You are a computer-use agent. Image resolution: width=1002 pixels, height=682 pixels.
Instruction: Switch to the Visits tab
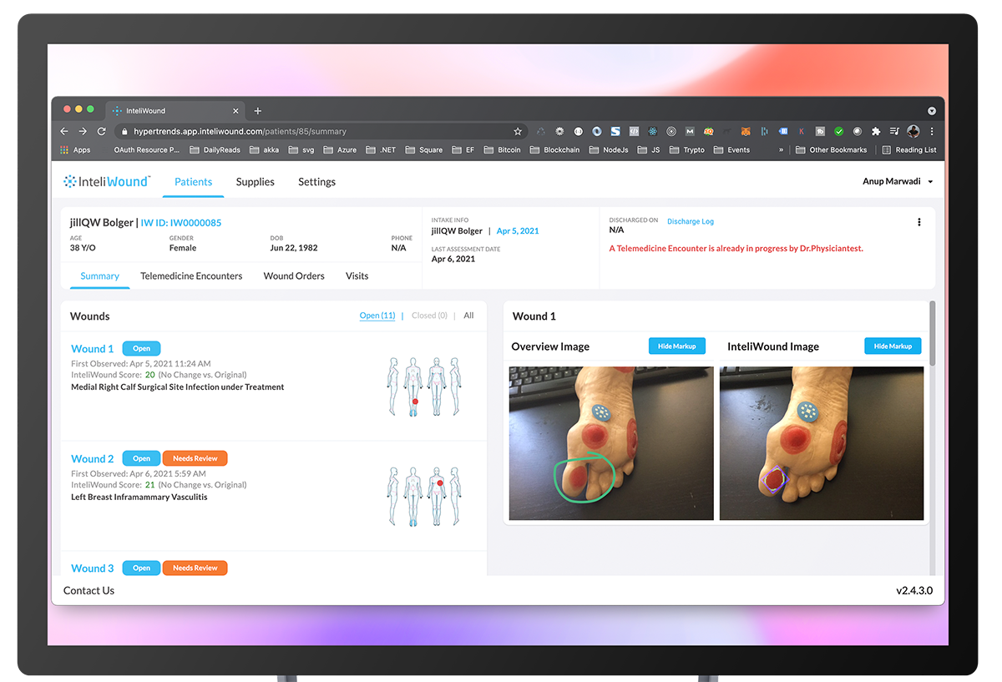tap(357, 276)
